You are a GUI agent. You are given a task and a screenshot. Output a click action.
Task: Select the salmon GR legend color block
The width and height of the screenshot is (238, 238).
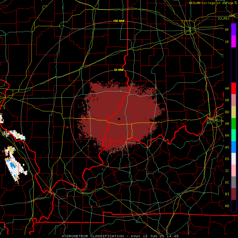(234, 100)
